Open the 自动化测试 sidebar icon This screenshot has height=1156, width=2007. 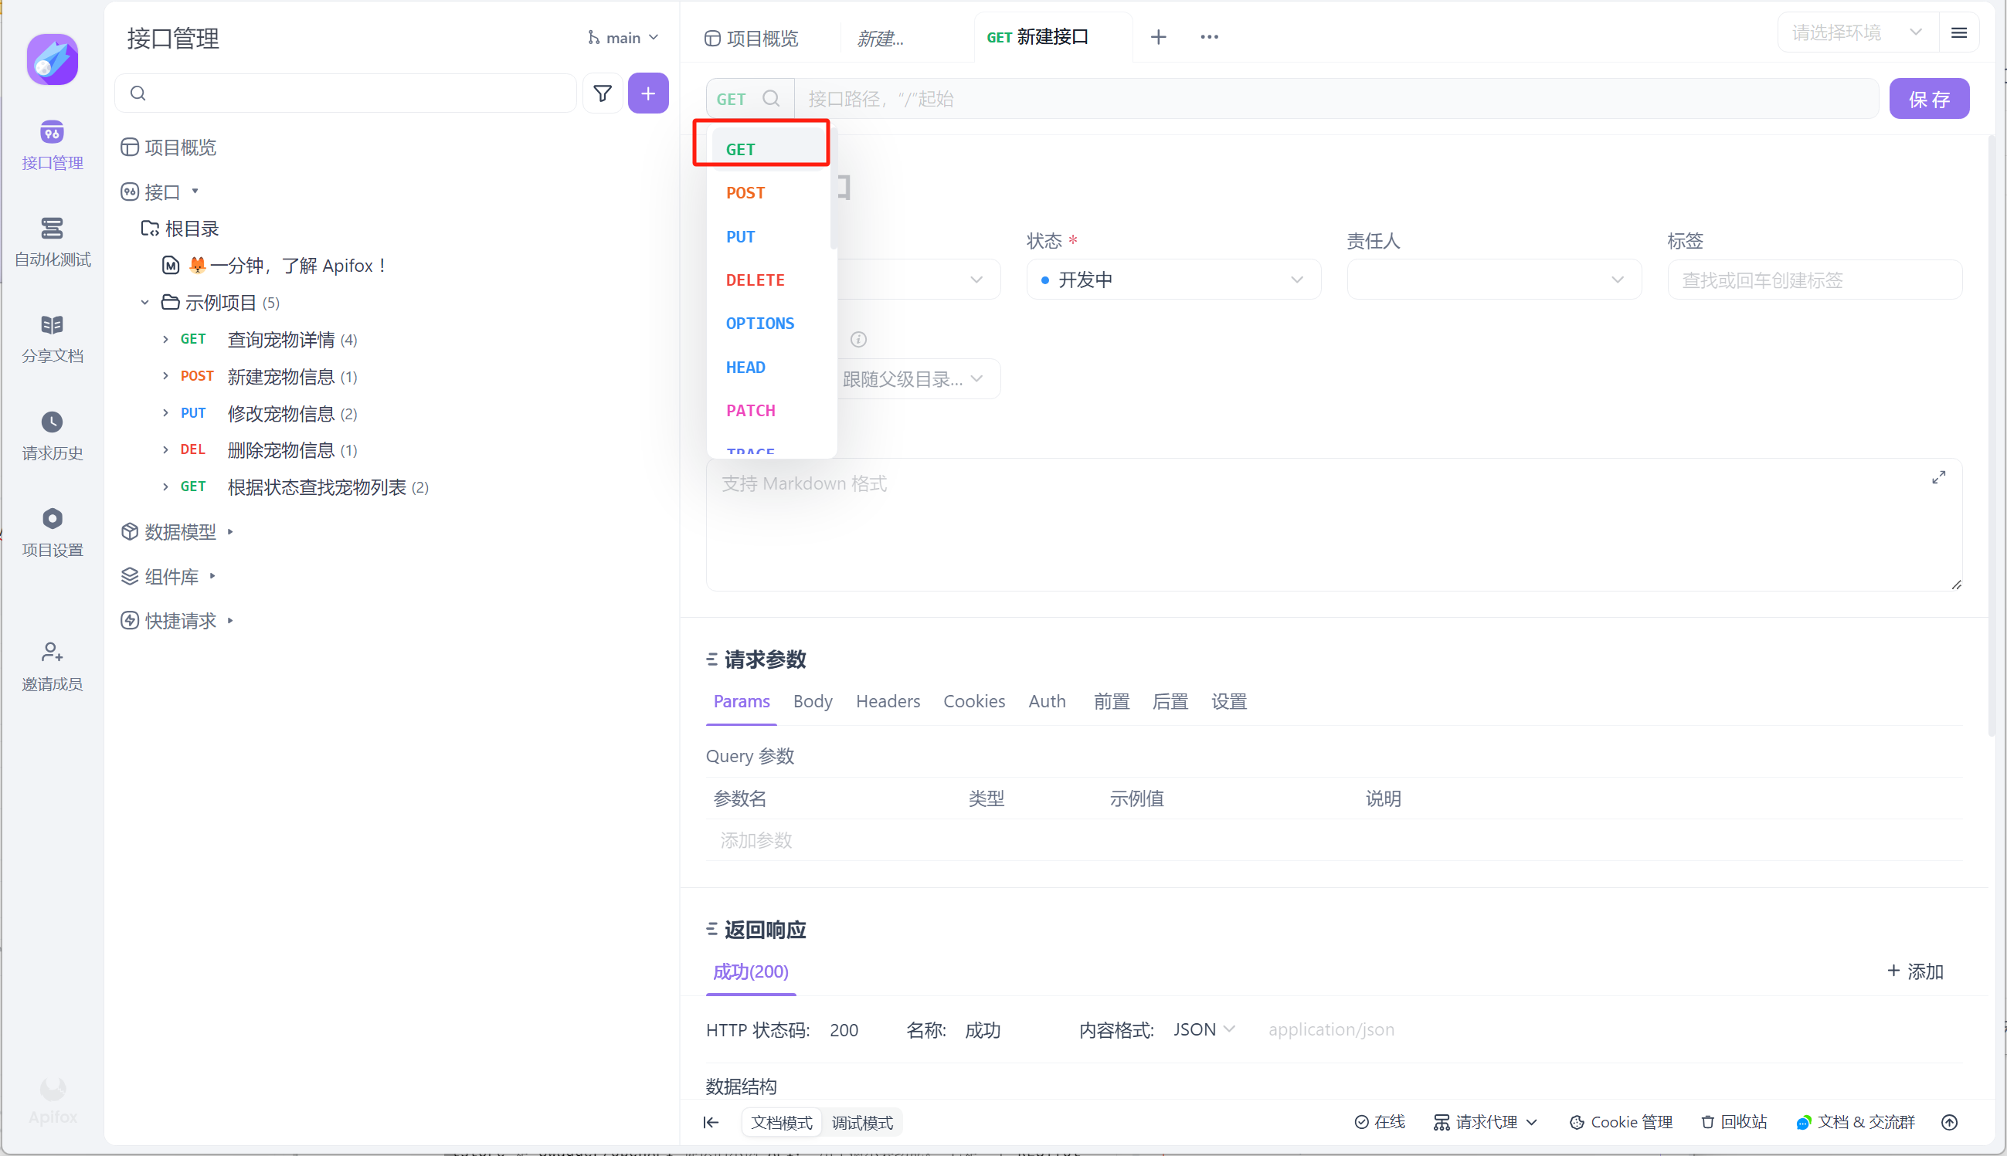[x=52, y=229]
